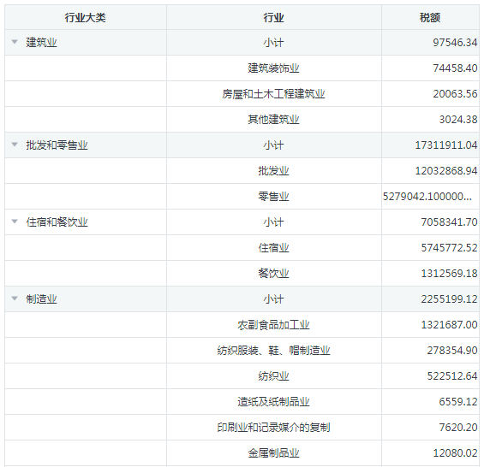Select the 零售业 industry cell
484x467 pixels.
click(274, 197)
